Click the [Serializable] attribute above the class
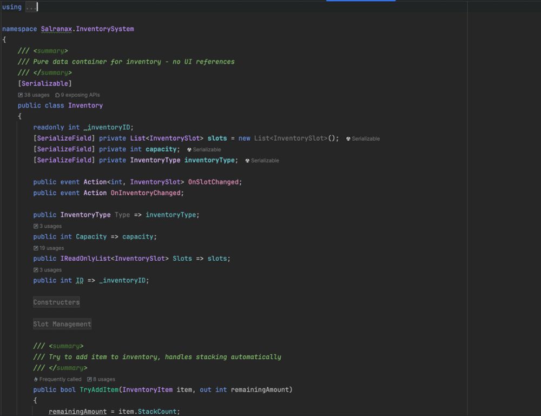This screenshot has height=416, width=541. click(x=45, y=83)
